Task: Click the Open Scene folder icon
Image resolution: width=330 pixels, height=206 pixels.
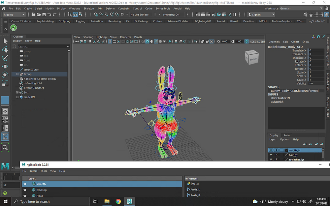Action: (39, 15)
